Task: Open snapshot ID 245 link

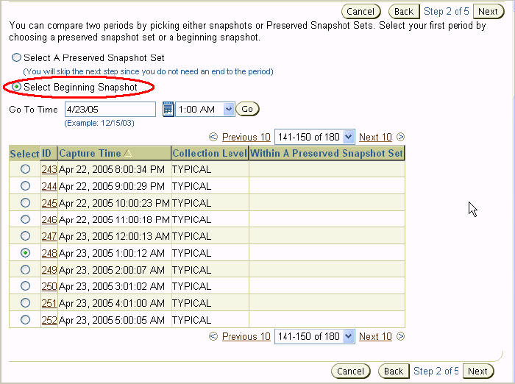Action: click(x=49, y=203)
